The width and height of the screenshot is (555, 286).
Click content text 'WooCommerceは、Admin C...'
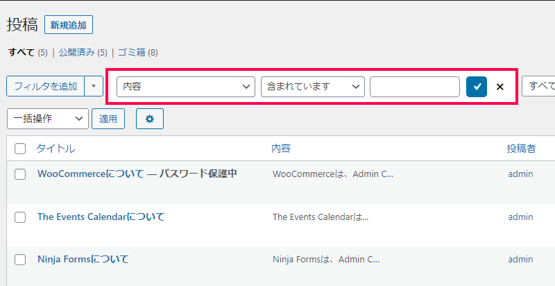pos(333,174)
